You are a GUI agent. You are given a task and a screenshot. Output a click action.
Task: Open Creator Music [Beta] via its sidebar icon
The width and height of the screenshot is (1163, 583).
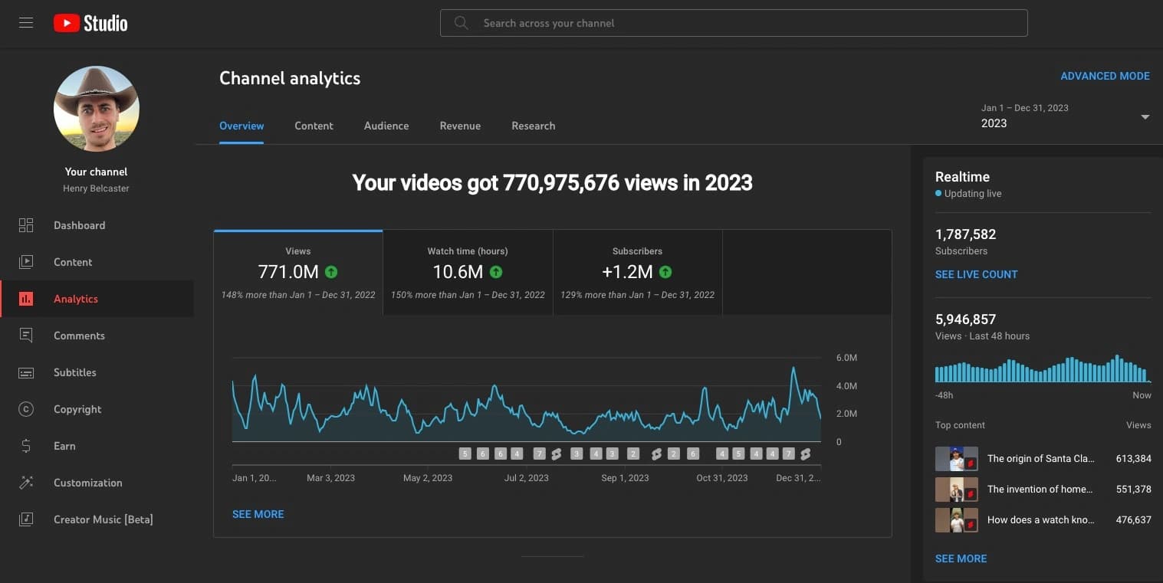pos(26,519)
